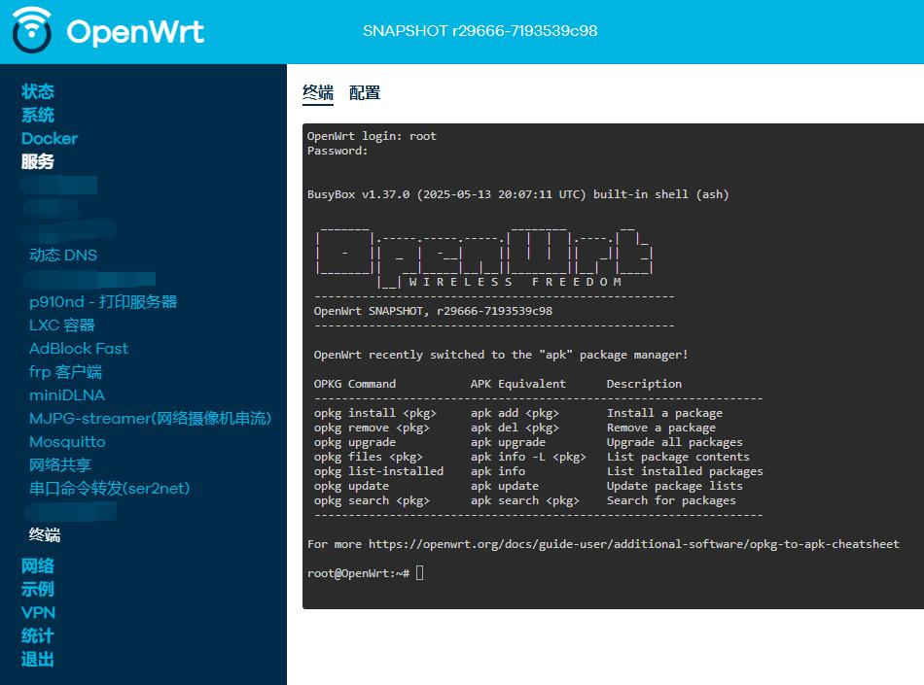Open p910nd - 打印服务器 page
This screenshot has height=685, width=924.
[103, 302]
